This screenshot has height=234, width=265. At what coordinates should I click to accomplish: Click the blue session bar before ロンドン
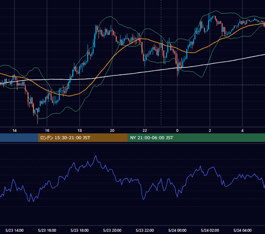tap(19, 138)
